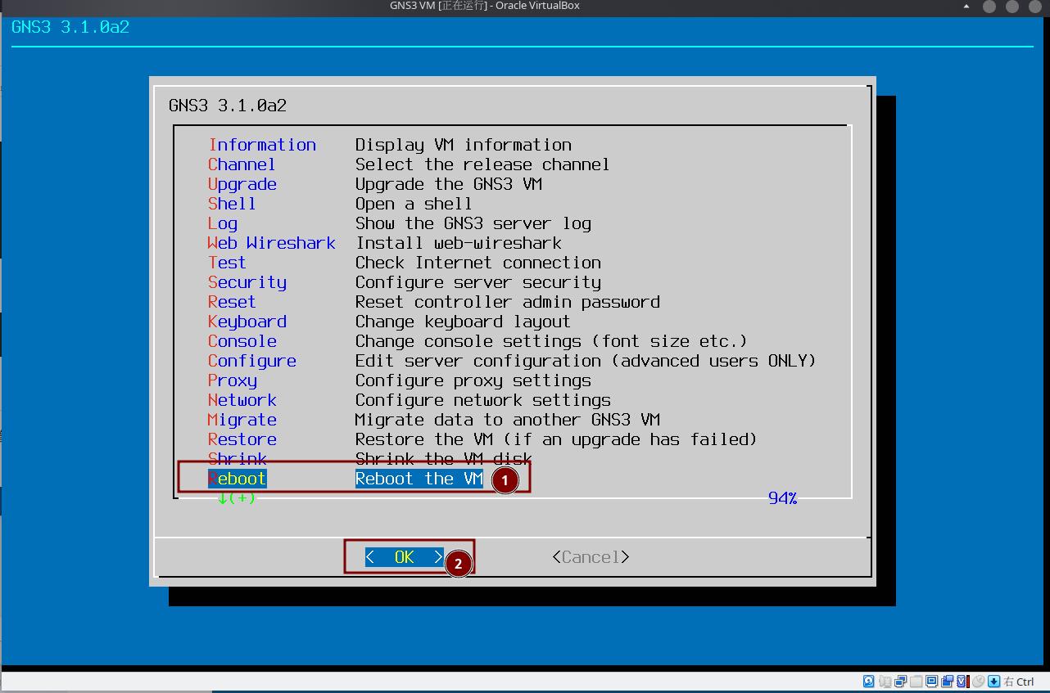This screenshot has width=1050, height=693.
Task: Click the recording status icon
Action: click(x=947, y=682)
